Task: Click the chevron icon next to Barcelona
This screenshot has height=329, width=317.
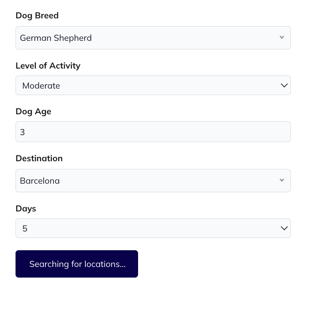Action: click(x=282, y=180)
